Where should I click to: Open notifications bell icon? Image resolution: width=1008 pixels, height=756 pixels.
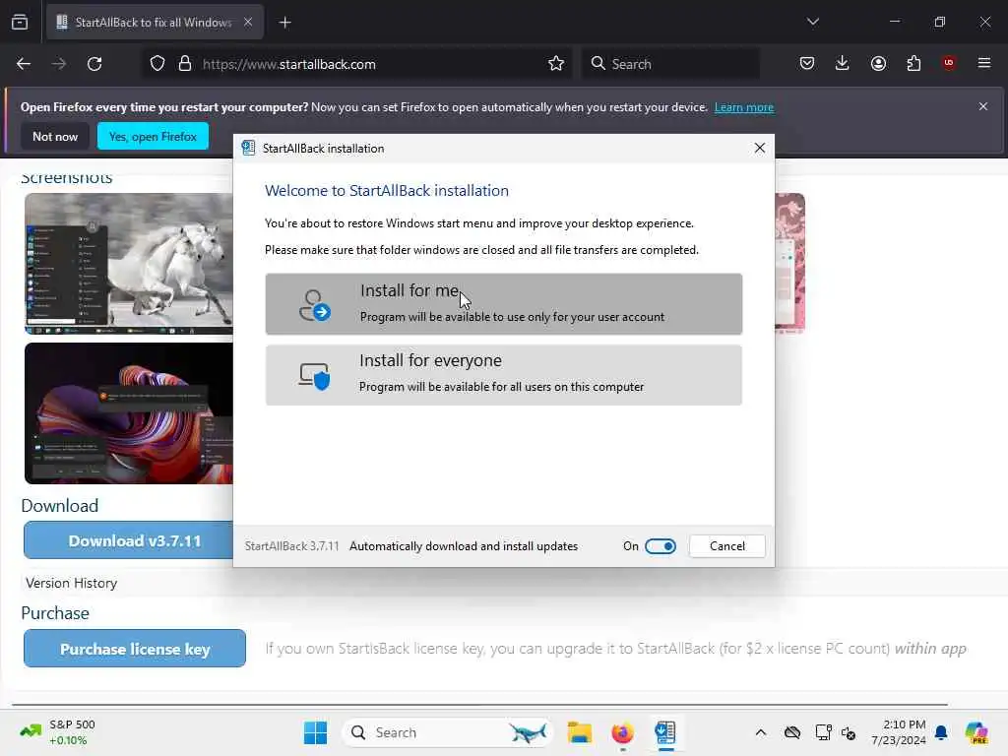point(941,732)
